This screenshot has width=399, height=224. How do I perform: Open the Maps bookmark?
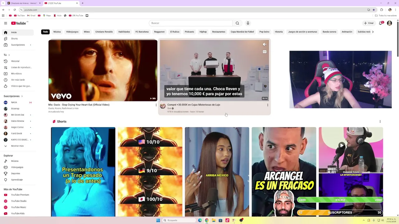click(x=47, y=16)
